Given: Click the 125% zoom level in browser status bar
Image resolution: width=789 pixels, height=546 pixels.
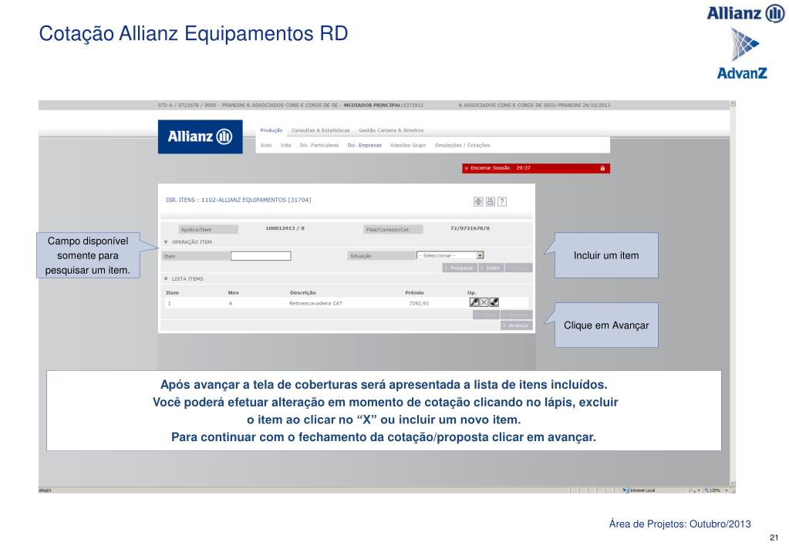Looking at the screenshot, I should coord(715,490).
